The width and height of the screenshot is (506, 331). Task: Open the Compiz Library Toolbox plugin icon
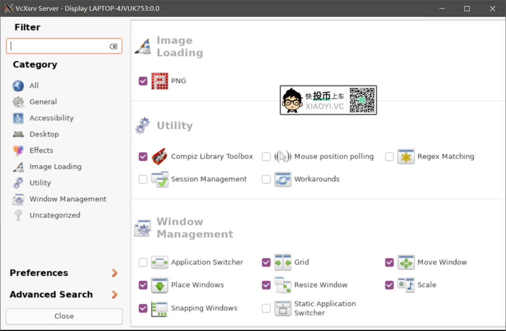160,156
